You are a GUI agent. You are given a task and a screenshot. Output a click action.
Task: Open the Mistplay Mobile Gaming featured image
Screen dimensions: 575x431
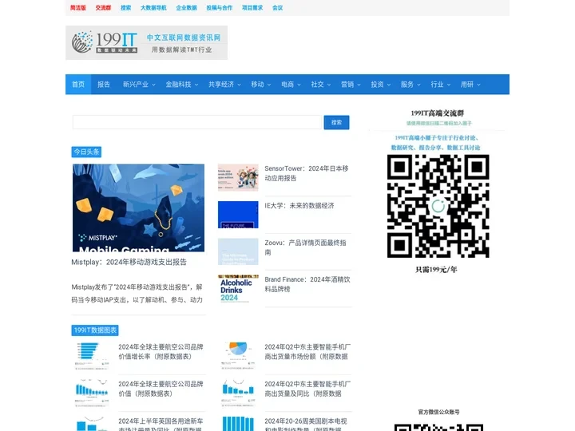pos(138,208)
